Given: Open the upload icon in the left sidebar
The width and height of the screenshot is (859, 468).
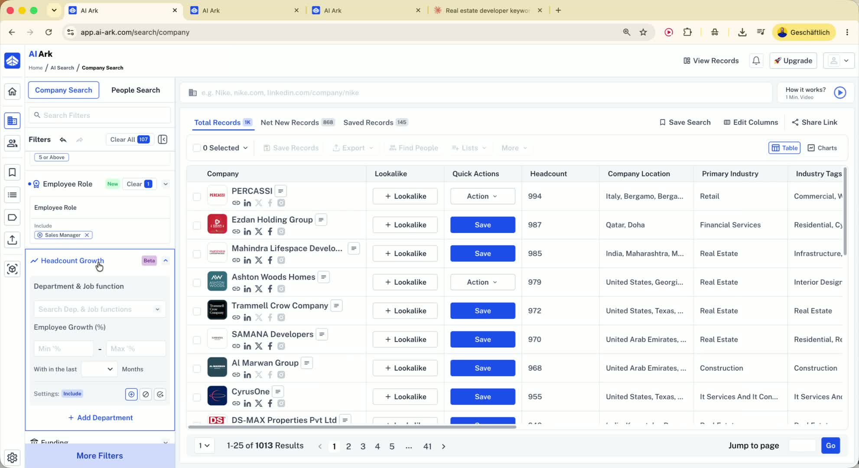Looking at the screenshot, I should tap(12, 240).
